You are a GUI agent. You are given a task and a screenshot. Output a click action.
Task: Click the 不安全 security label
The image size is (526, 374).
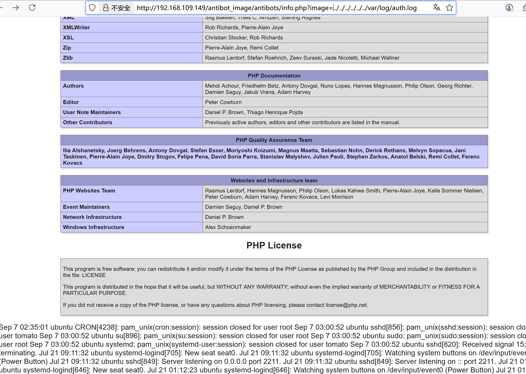click(121, 8)
